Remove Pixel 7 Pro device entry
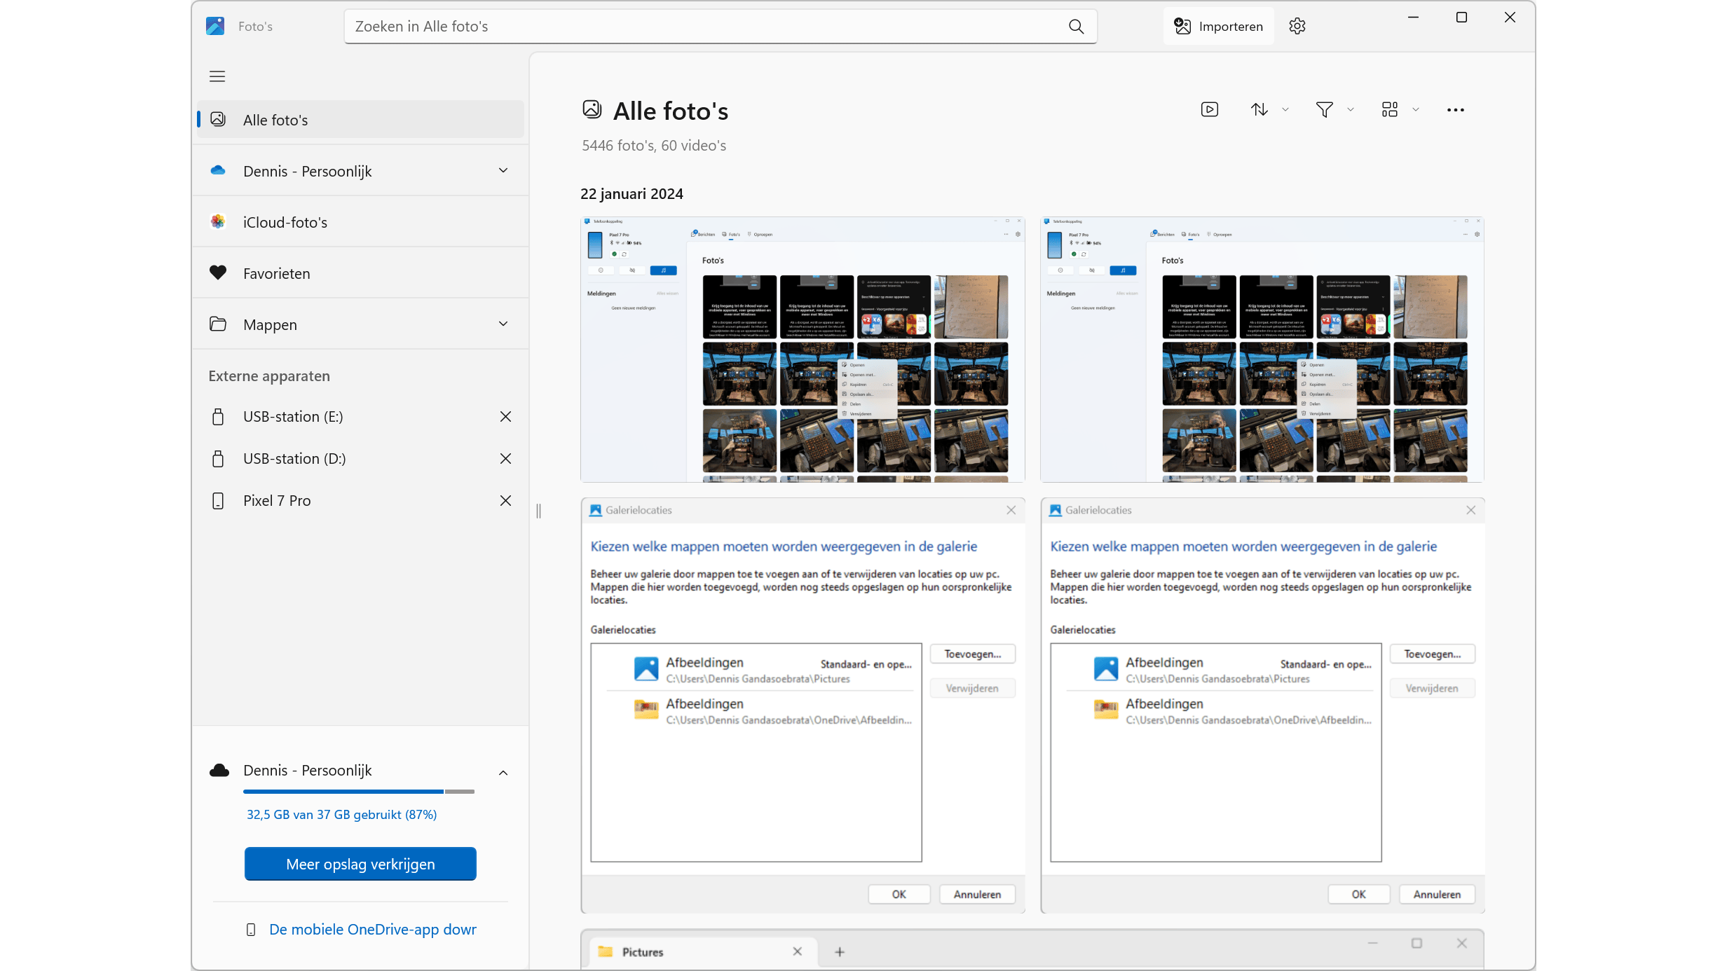This screenshot has height=971, width=1727. 505,501
